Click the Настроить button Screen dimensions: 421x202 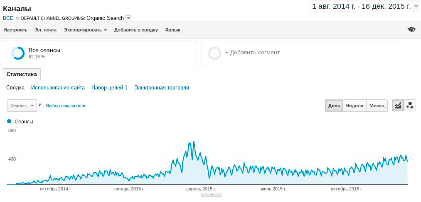click(x=16, y=30)
